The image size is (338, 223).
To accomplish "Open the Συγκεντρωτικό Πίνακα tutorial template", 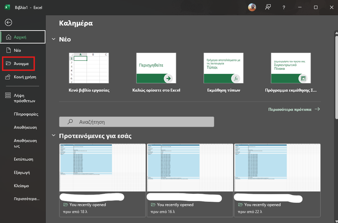I will coord(291,68).
